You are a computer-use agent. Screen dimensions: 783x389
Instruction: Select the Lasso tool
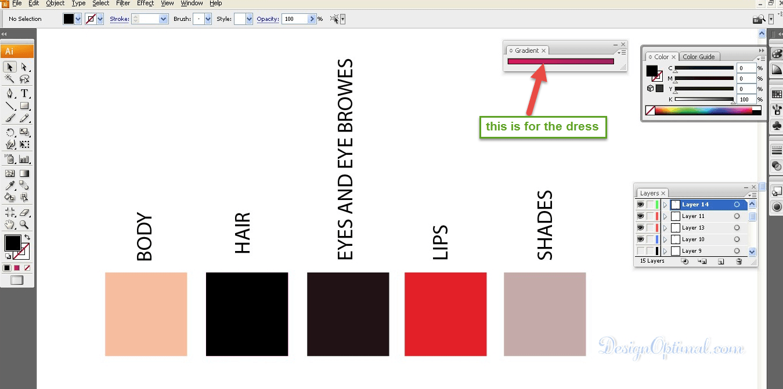(x=24, y=79)
